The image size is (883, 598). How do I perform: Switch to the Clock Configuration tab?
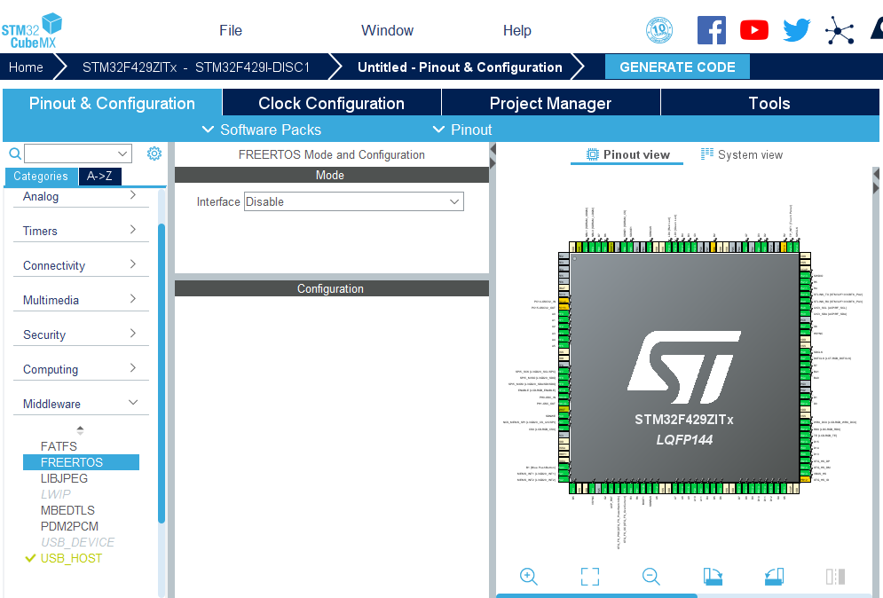[331, 103]
